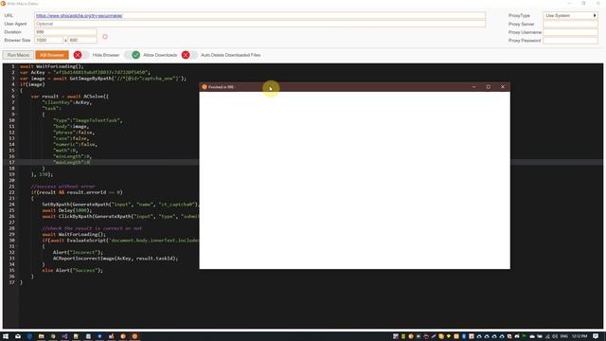Click the Duration field showing 999
The width and height of the screenshot is (606, 341).
coord(65,31)
